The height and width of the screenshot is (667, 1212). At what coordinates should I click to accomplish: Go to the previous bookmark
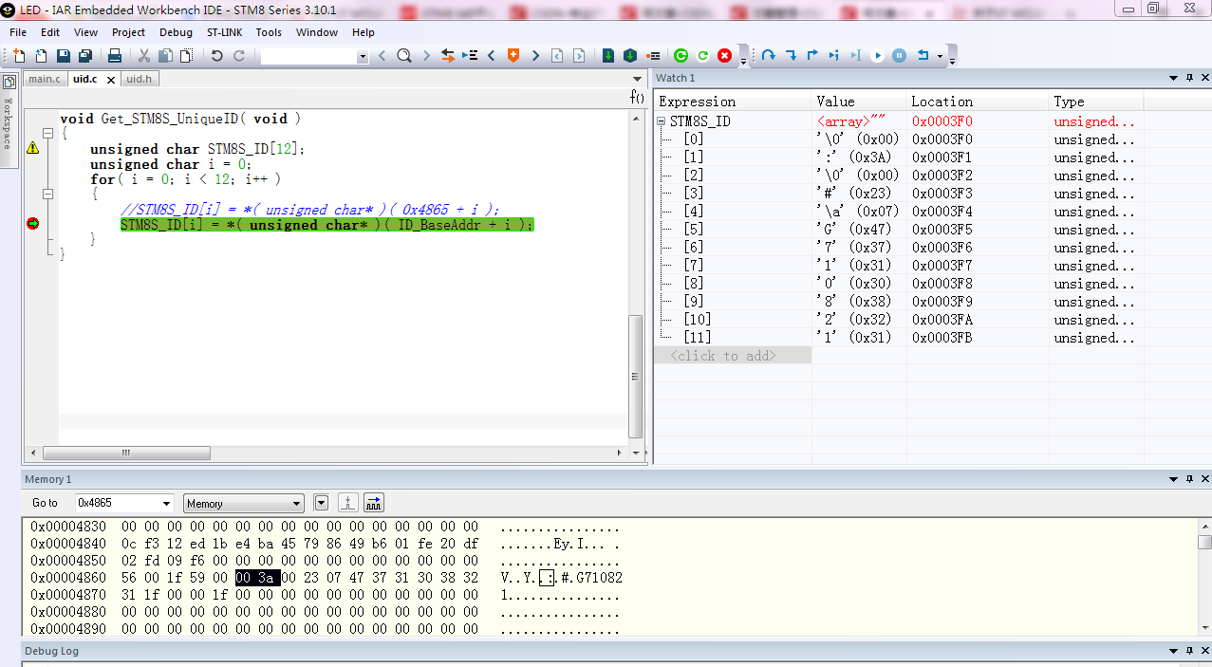492,56
